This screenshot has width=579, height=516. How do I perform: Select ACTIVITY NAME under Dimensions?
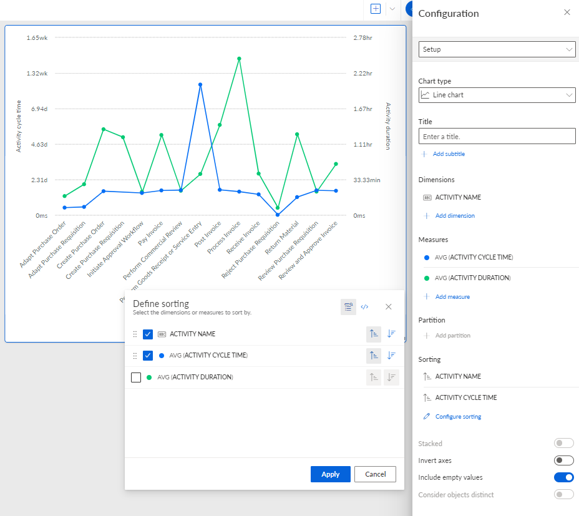[x=458, y=197]
